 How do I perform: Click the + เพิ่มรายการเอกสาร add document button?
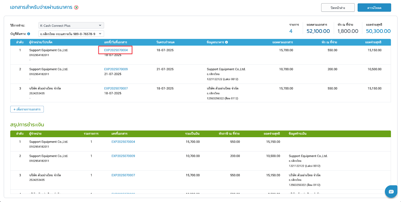(27, 109)
